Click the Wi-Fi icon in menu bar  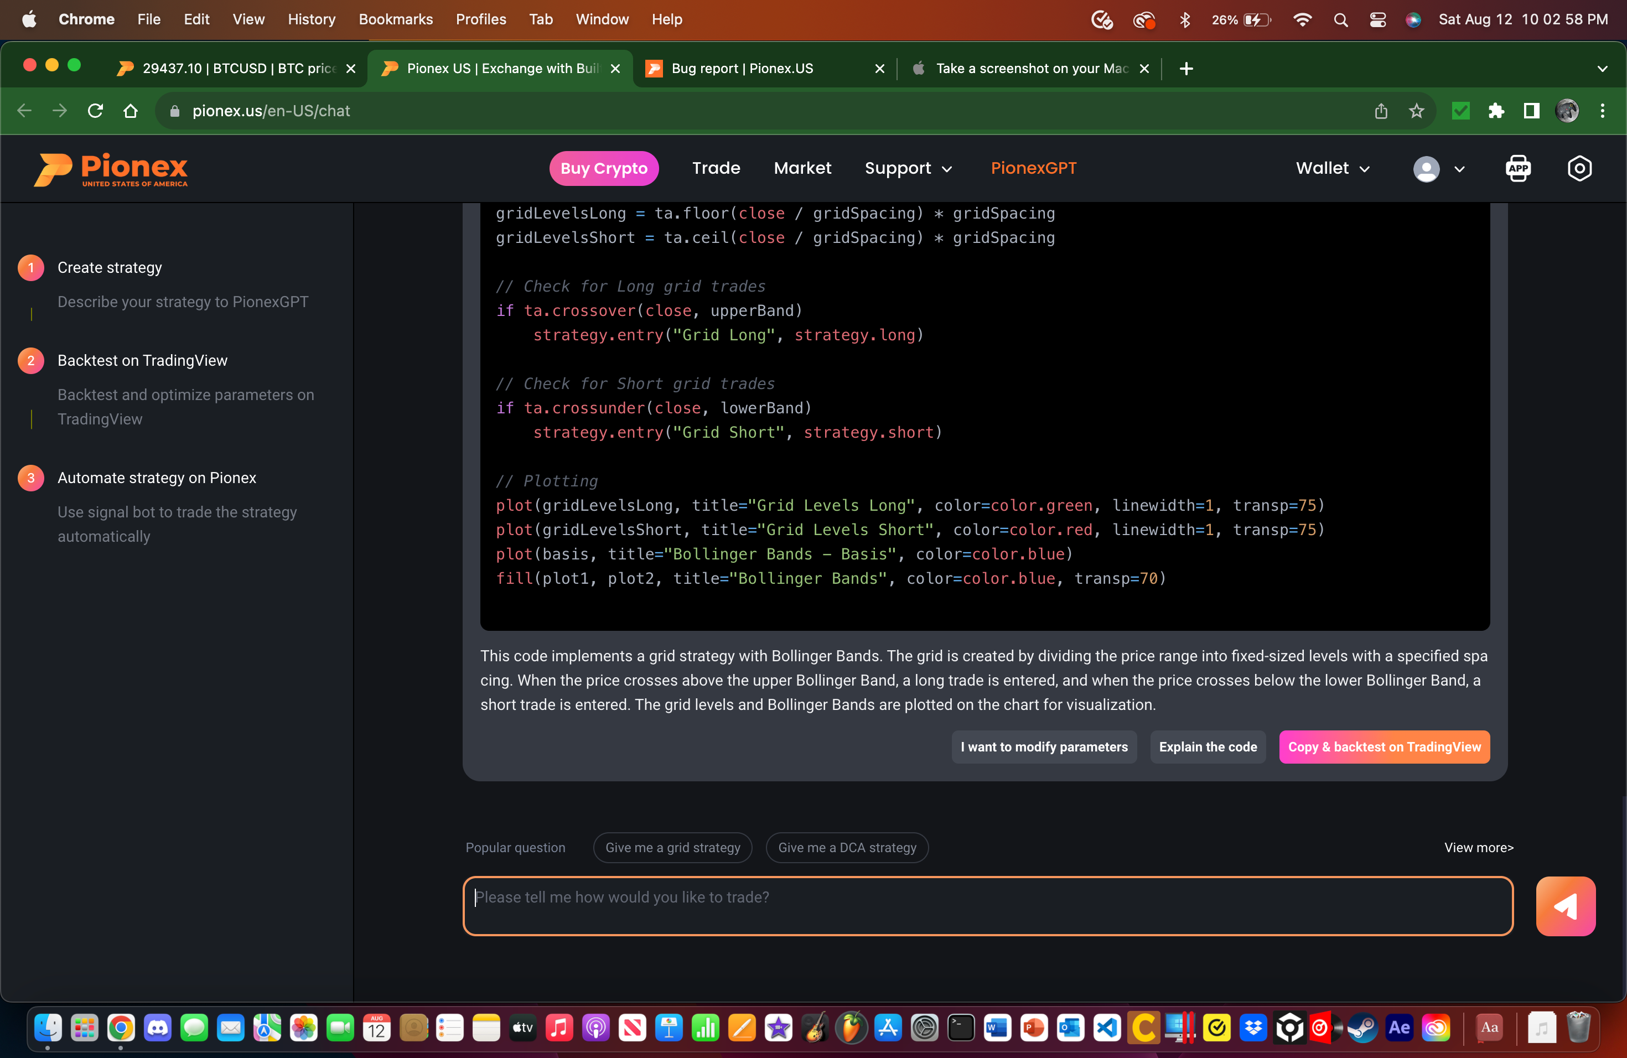(x=1302, y=20)
